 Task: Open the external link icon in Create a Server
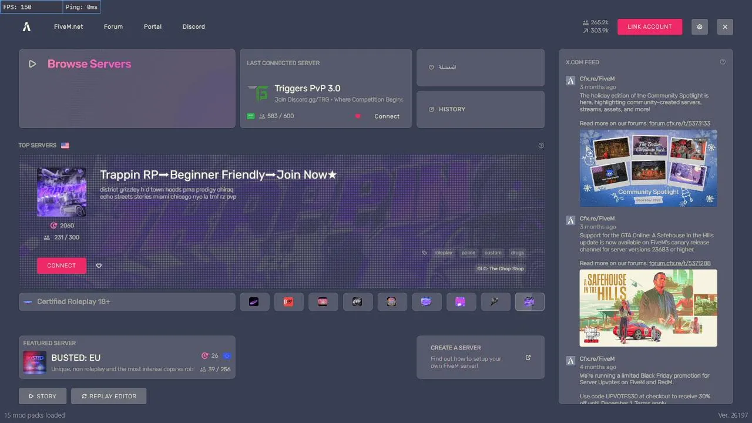click(x=528, y=357)
